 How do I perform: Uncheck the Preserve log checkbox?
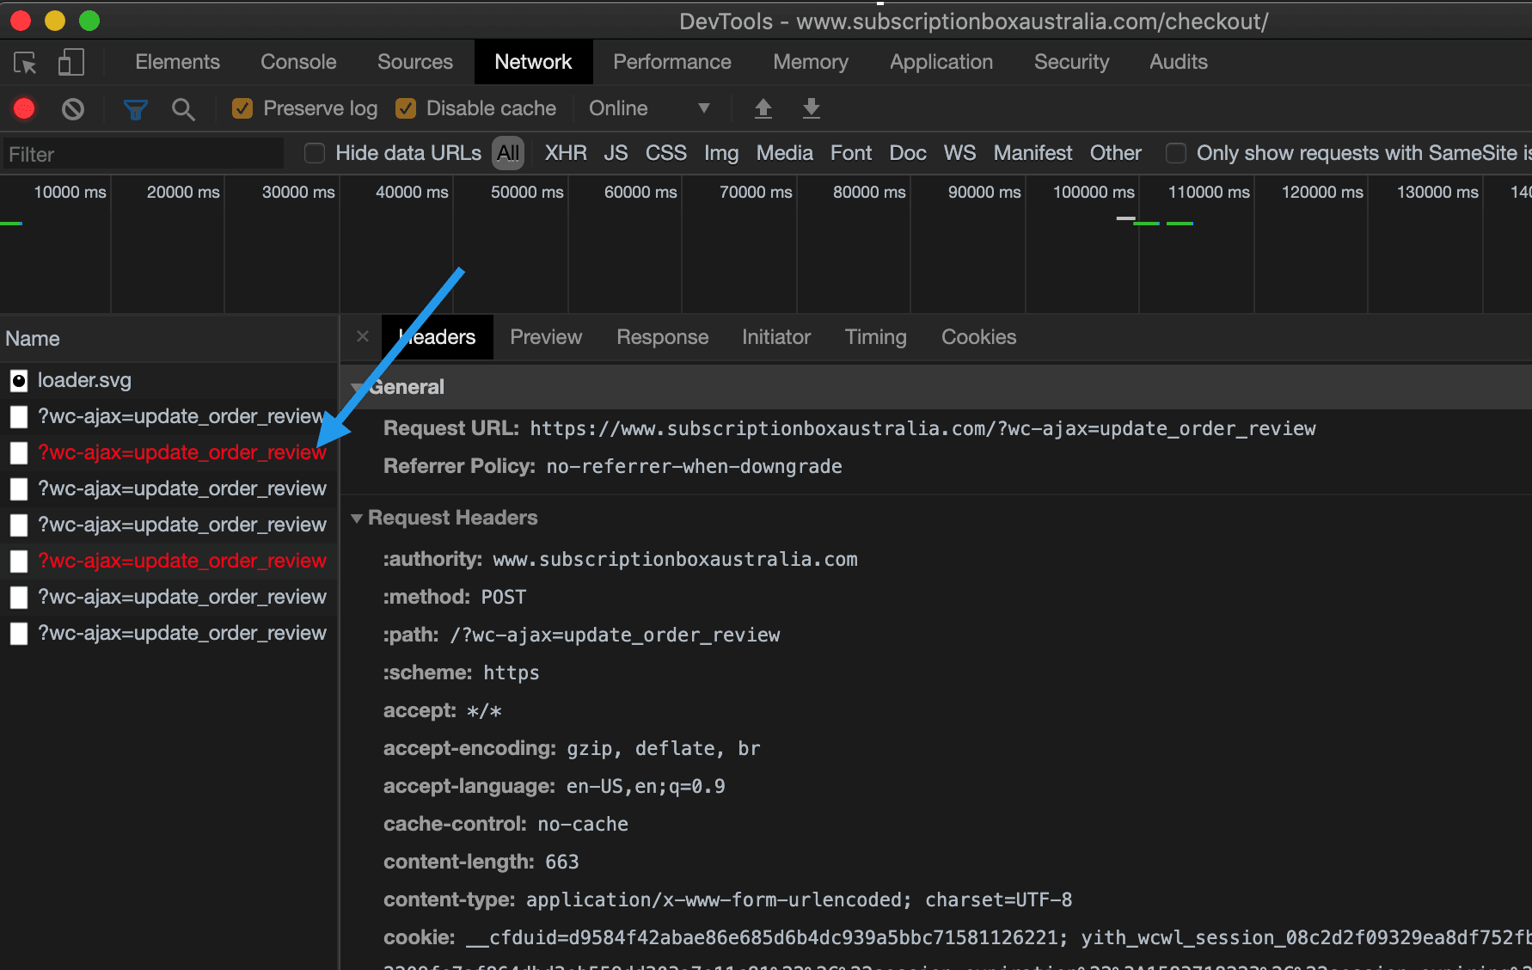coord(242,108)
